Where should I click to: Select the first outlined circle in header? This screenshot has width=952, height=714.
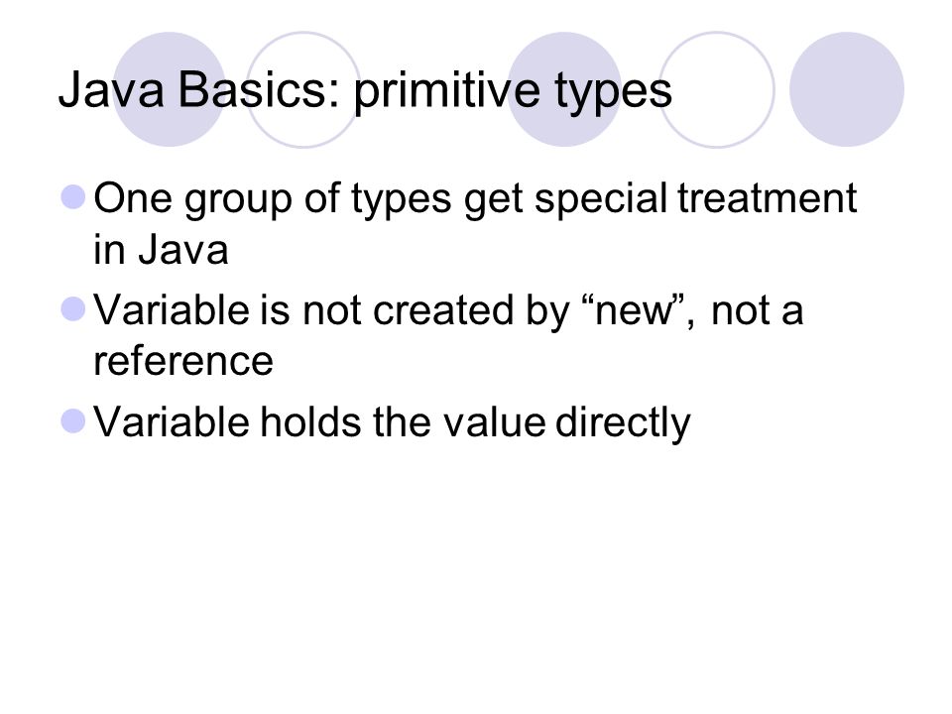pyautogui.click(x=303, y=89)
